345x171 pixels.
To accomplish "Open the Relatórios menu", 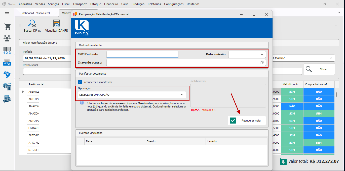I will (154, 4).
